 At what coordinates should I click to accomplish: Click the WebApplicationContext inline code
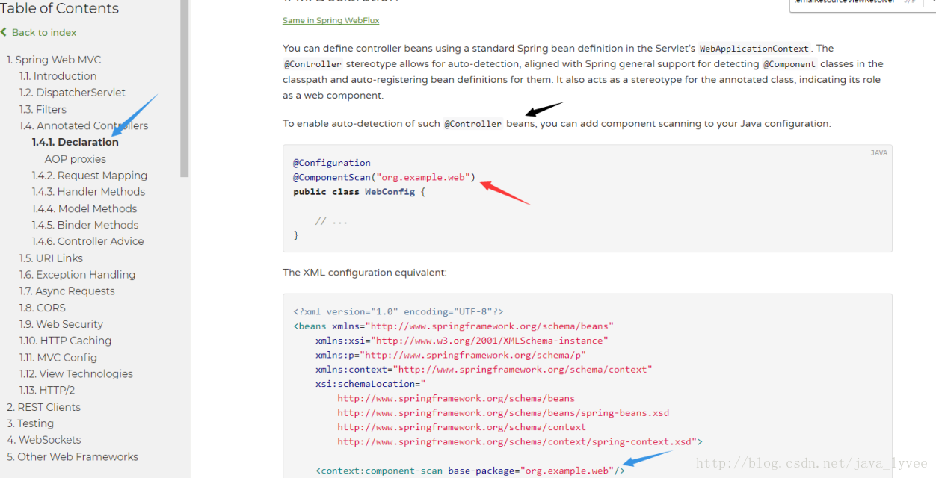tap(754, 49)
